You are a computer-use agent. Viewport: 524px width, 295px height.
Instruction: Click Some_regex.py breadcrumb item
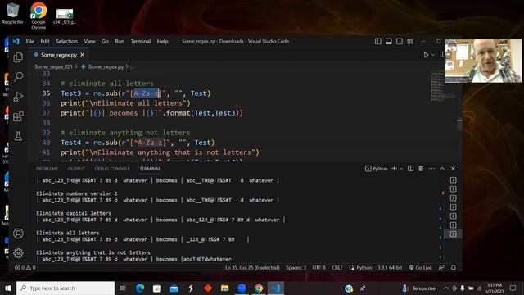(x=106, y=67)
